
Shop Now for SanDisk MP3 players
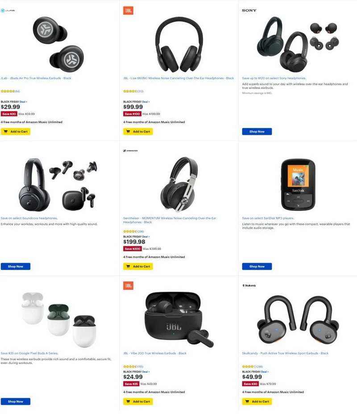point(257,266)
